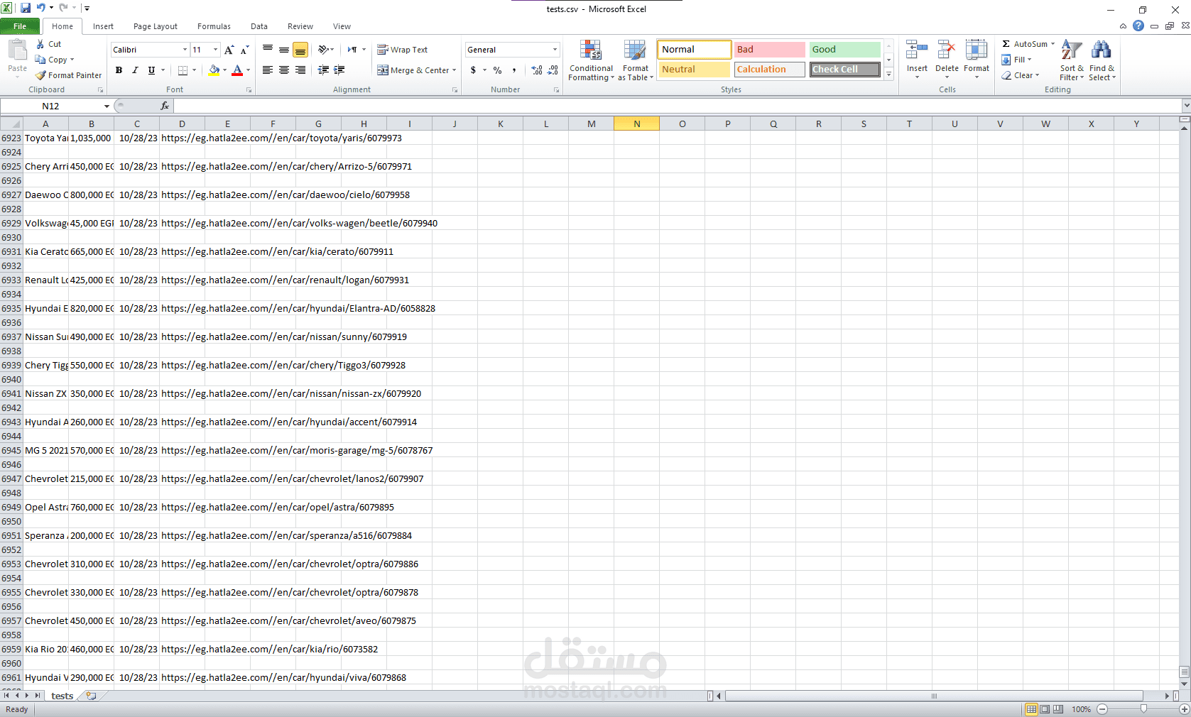Open the General number format dropdown
1191x717 pixels.
(555, 50)
